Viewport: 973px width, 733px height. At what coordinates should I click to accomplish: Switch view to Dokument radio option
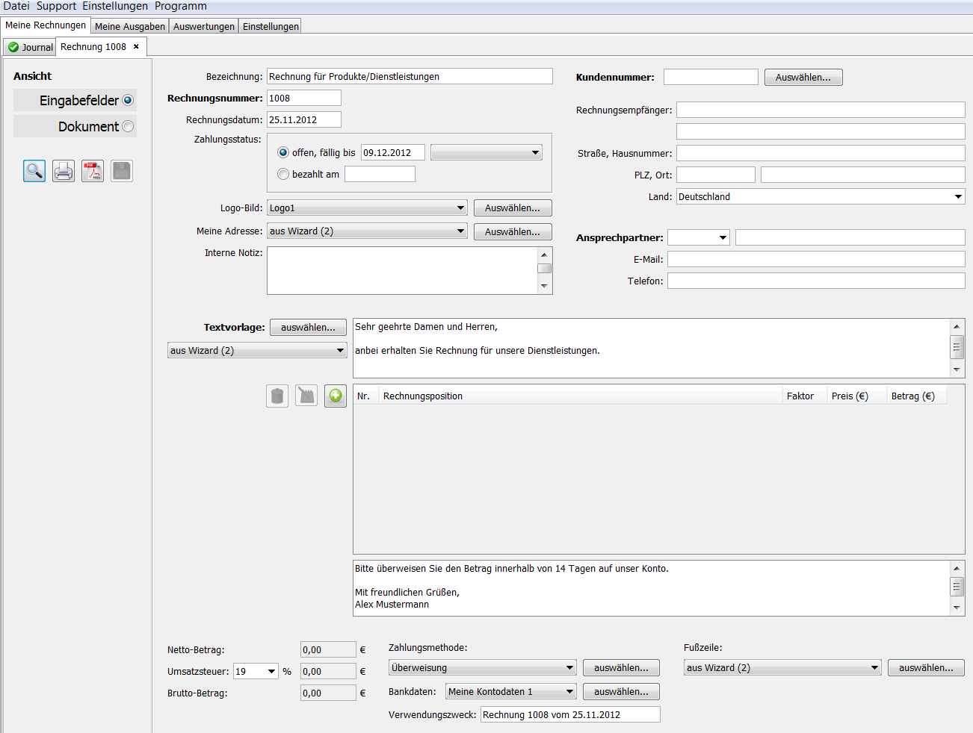click(x=128, y=126)
